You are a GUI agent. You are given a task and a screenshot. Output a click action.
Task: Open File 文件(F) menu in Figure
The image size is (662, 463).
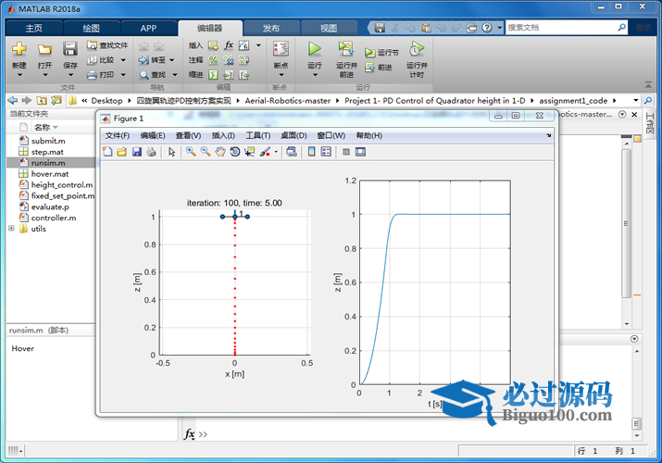pyautogui.click(x=118, y=135)
